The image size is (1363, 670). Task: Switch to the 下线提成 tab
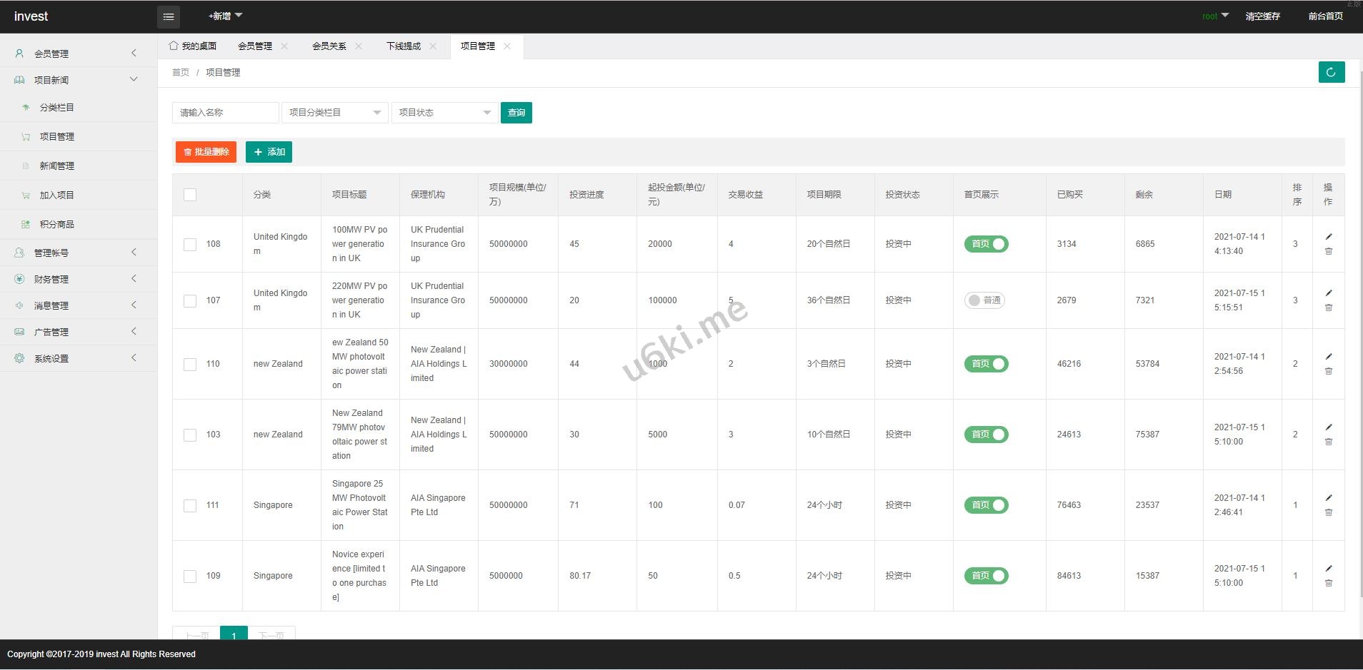404,46
